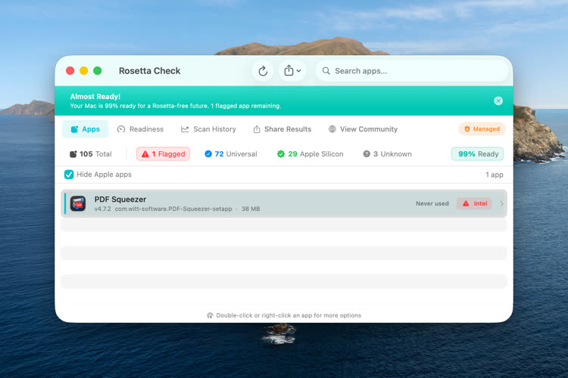Select the Apps tab
The image size is (568, 378).
click(85, 129)
